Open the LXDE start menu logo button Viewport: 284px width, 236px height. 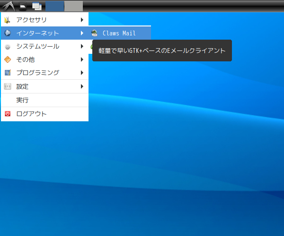[9, 6]
